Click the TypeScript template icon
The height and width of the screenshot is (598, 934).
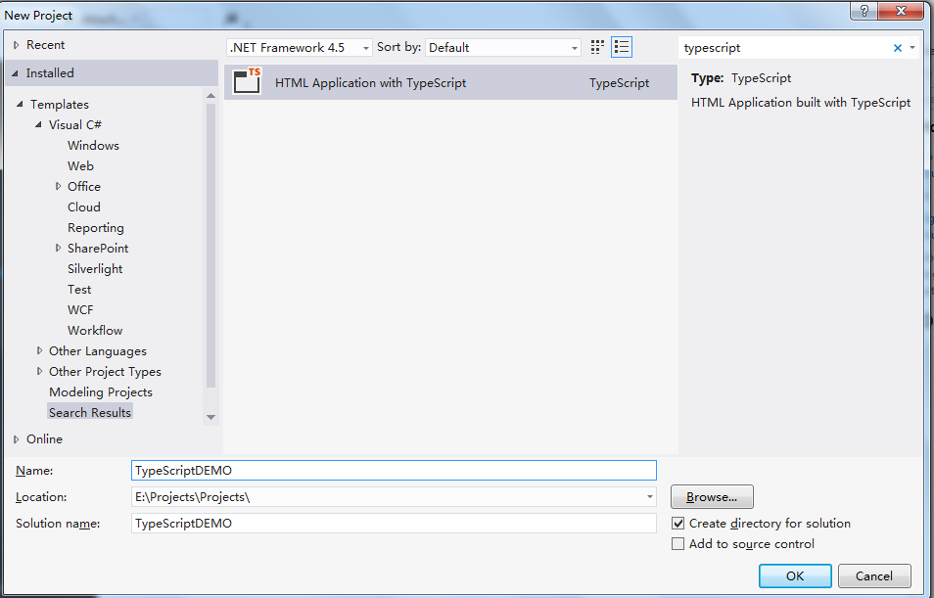click(247, 81)
